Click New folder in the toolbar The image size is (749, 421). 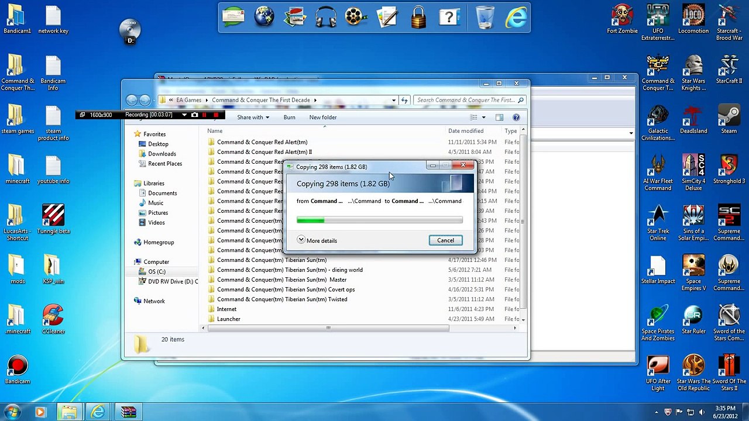point(322,118)
